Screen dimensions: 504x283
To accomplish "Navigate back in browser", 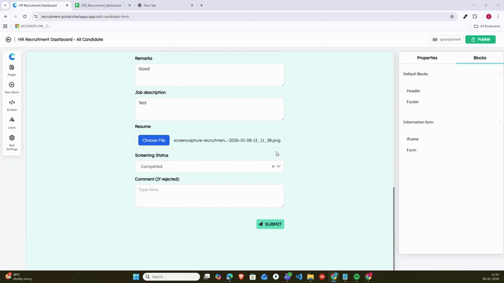I will [6, 17].
